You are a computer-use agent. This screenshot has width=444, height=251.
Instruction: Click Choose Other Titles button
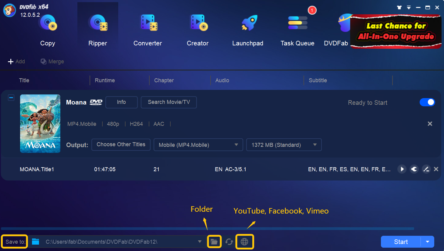point(121,144)
